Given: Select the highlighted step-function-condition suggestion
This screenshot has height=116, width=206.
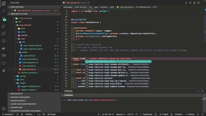Looking at the screenshot, I should 118,62.
